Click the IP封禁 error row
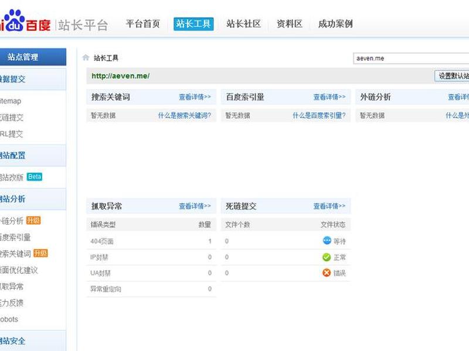Viewport: 469px width, 351px height. pyautogui.click(x=151, y=257)
